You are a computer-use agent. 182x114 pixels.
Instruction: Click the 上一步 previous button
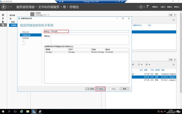[x=90, y=89]
